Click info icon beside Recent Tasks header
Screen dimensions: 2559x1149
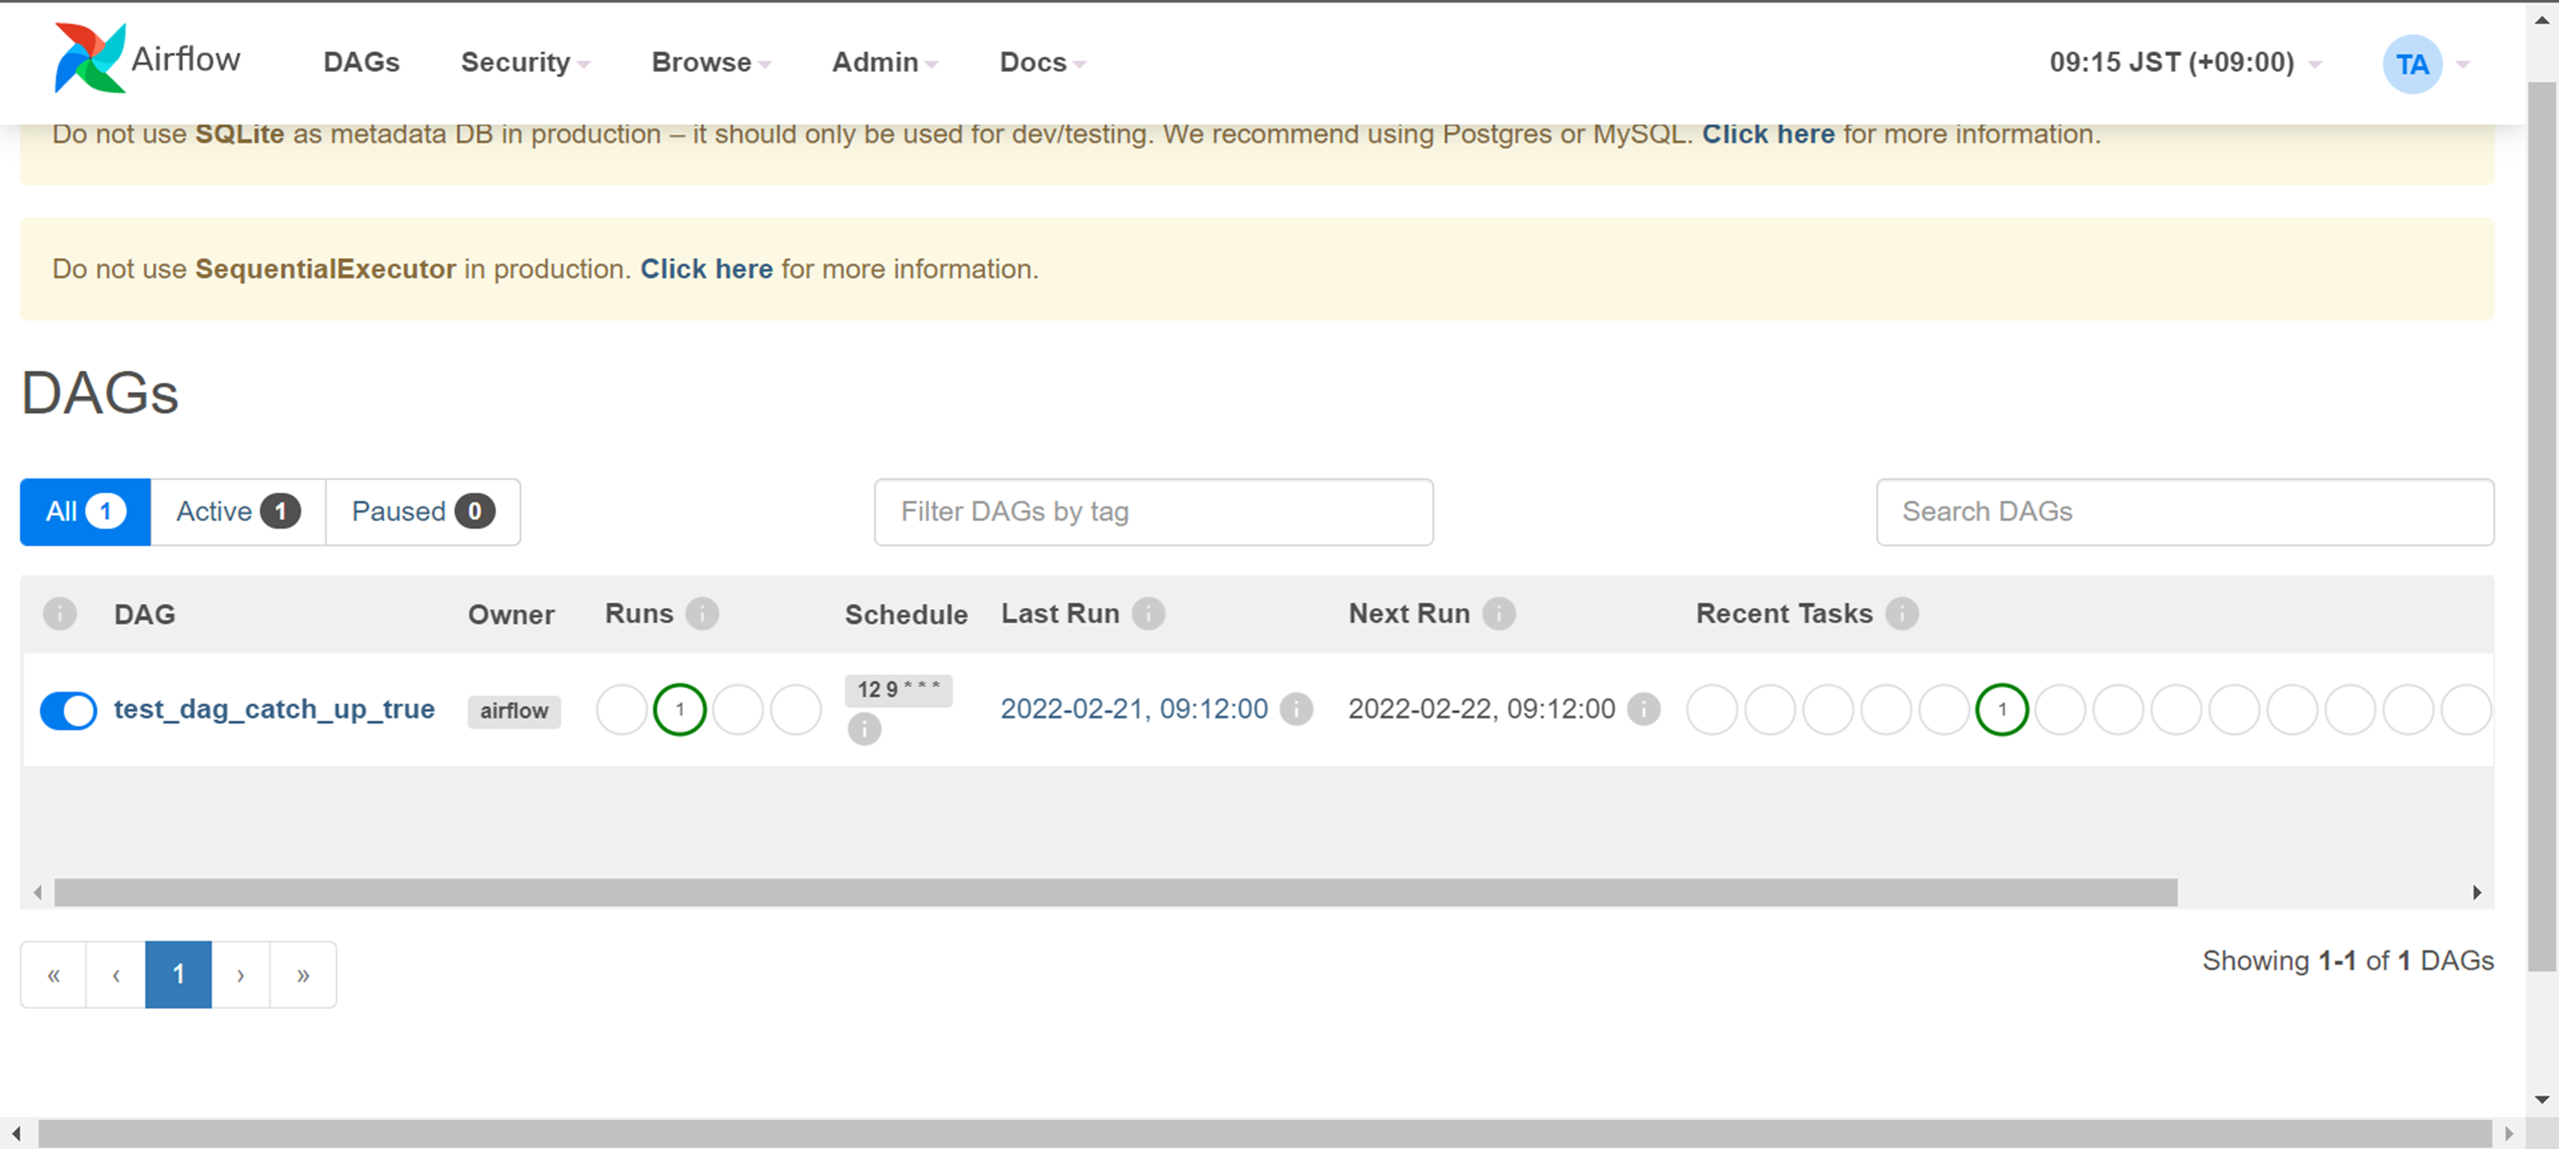click(x=1902, y=614)
